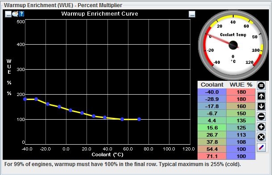The width and height of the screenshot is (272, 175).
Task: Select Coolant cell 71.1
Action: tap(212, 156)
